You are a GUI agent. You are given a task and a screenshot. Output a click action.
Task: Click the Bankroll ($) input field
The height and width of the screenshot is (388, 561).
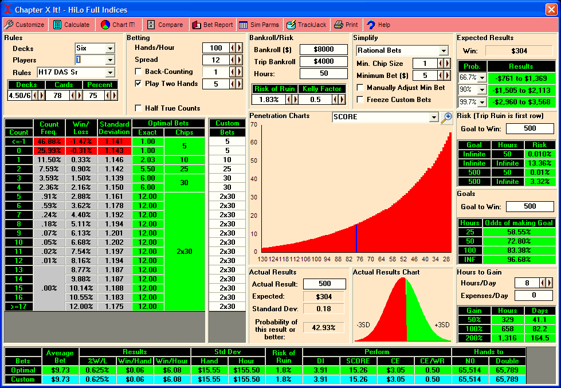(324, 50)
